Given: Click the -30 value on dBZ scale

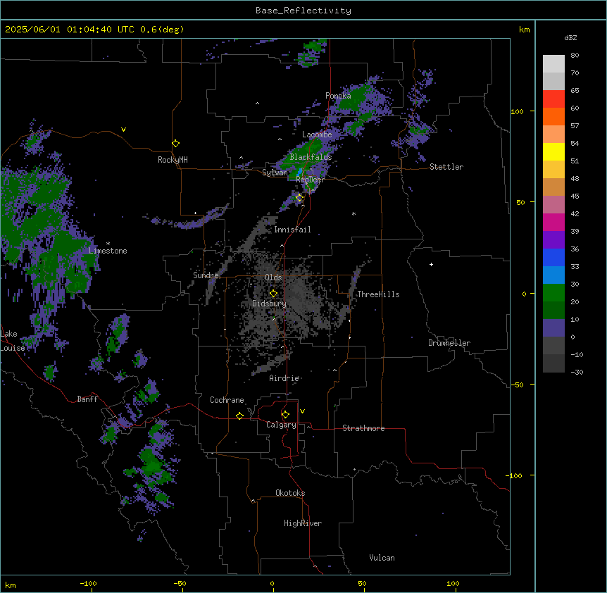Looking at the screenshot, I should [577, 372].
